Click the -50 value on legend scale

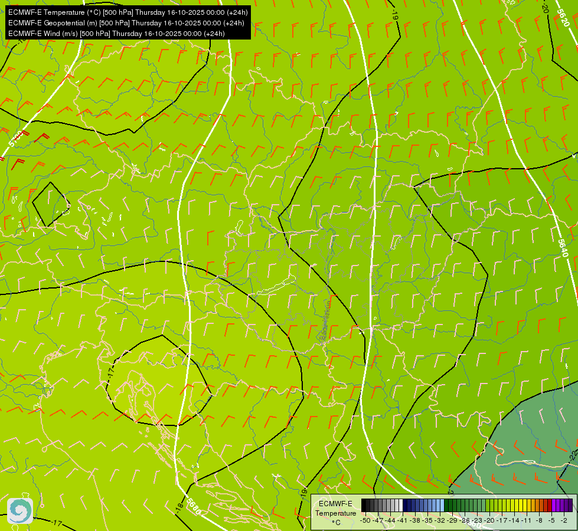click(x=365, y=520)
